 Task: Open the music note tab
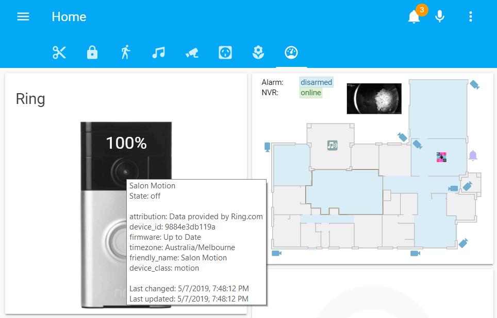pos(158,52)
